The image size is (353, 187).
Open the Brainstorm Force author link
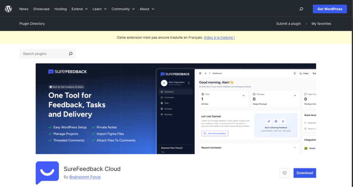(85, 177)
